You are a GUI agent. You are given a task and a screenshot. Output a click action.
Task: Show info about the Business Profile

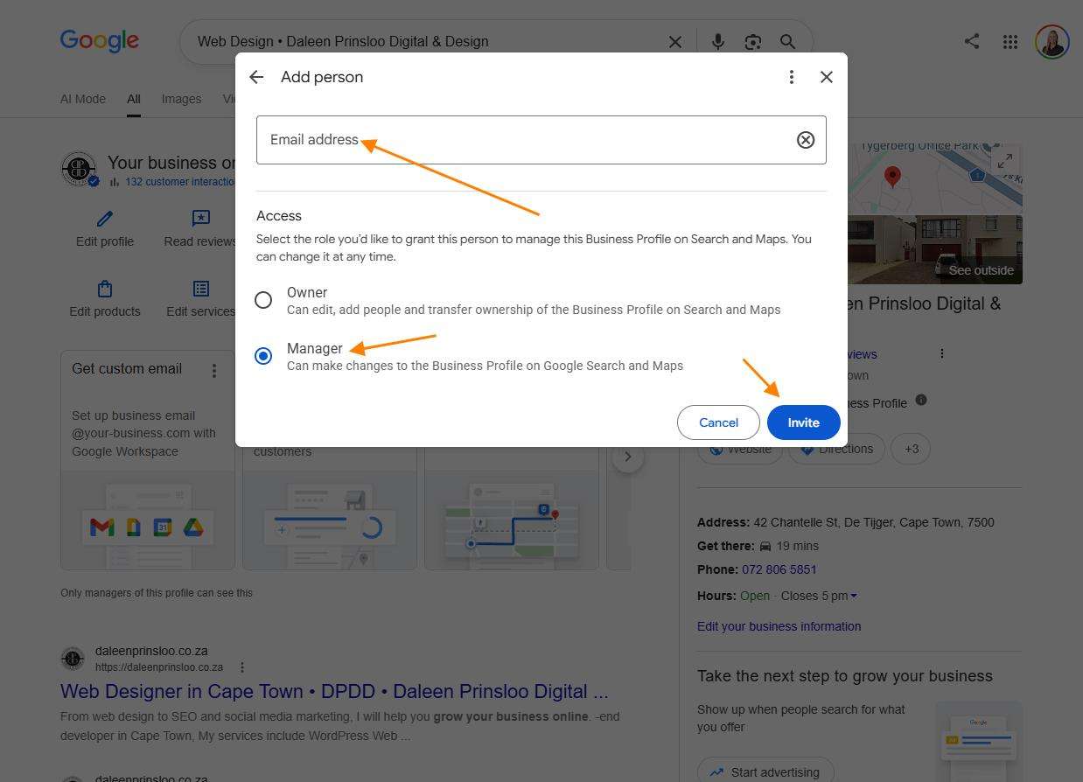(x=921, y=400)
